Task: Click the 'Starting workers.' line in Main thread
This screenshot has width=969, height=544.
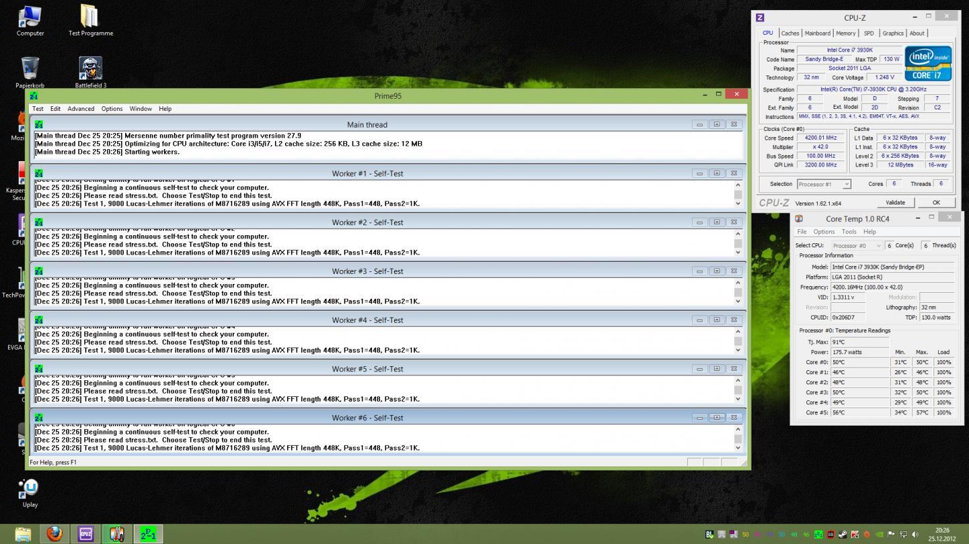Action: (x=107, y=152)
